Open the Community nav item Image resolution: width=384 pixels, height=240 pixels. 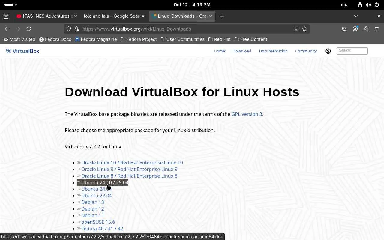[x=306, y=51]
